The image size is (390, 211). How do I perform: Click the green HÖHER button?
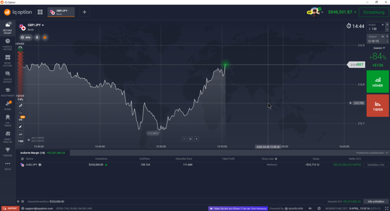[378, 82]
